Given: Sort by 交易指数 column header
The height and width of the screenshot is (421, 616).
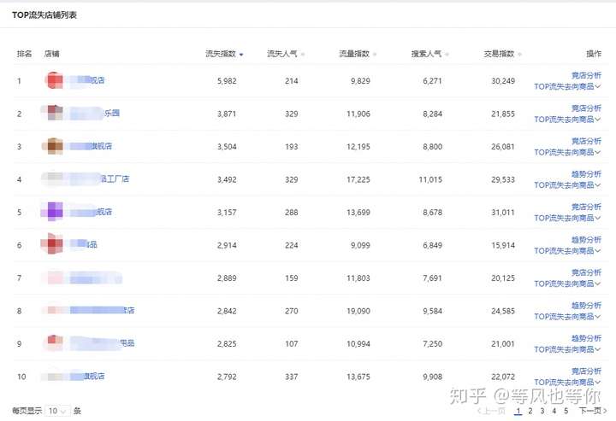Looking at the screenshot, I should (502, 54).
